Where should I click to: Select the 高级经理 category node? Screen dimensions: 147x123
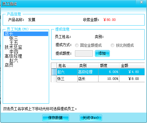tap(13, 56)
